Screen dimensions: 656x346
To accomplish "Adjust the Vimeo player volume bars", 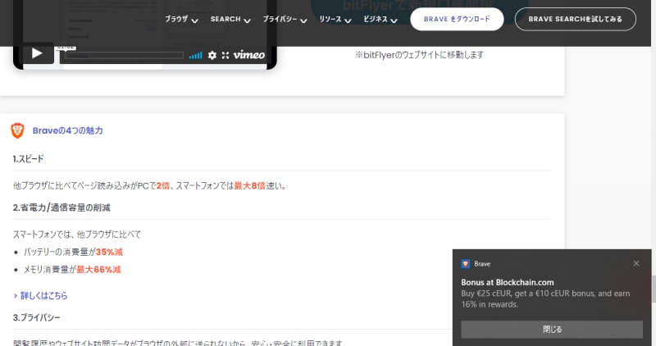I will click(x=195, y=56).
